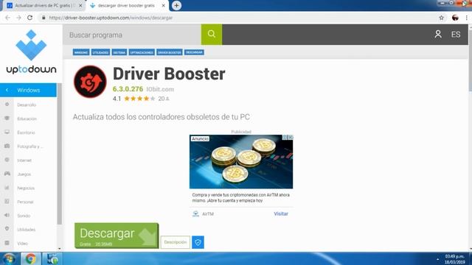Open the Desarrollo category
Viewport: 472px width, 265px height.
pos(27,105)
